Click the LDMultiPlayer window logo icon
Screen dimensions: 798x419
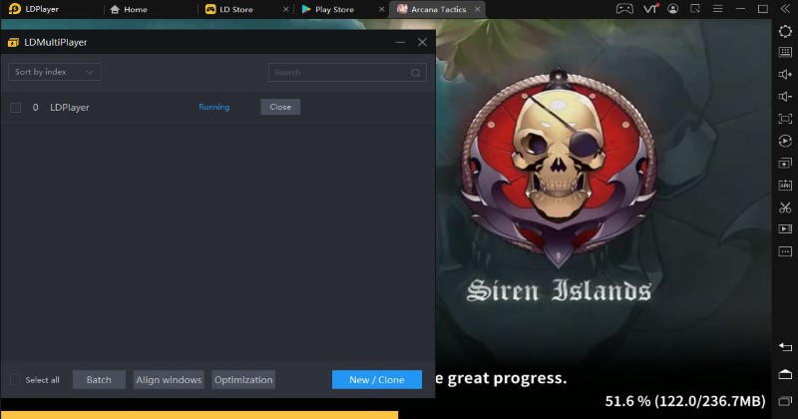tap(13, 42)
